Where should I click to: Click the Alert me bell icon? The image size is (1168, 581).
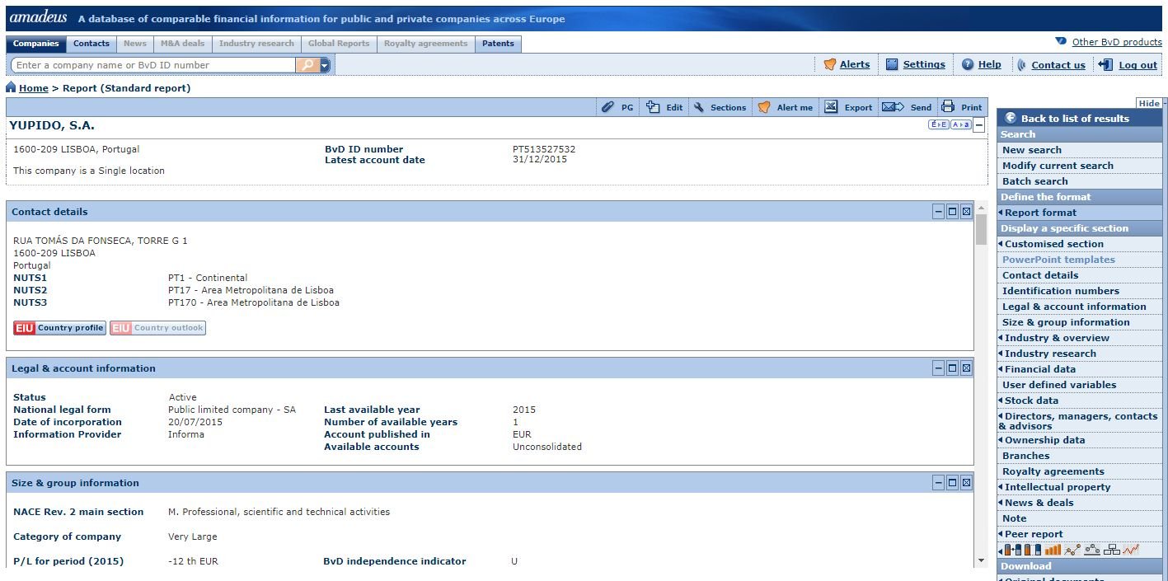tap(764, 107)
